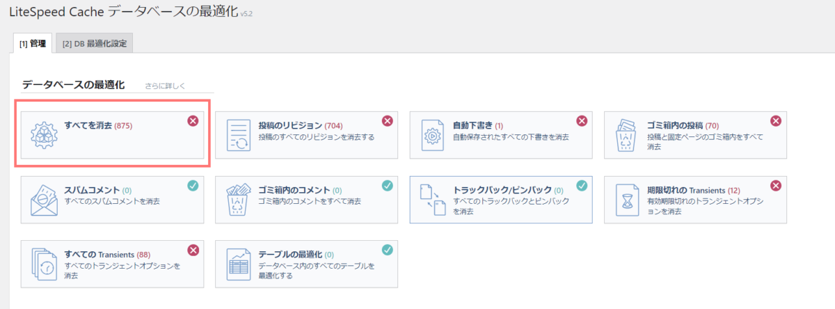Click the データベースの最適化 section heading

click(73, 85)
